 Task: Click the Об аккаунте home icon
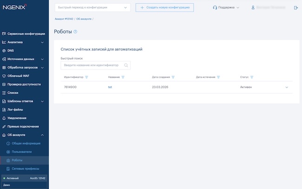point(4,135)
